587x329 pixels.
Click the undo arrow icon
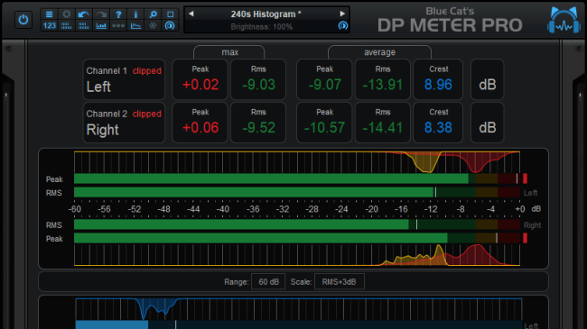(x=83, y=14)
